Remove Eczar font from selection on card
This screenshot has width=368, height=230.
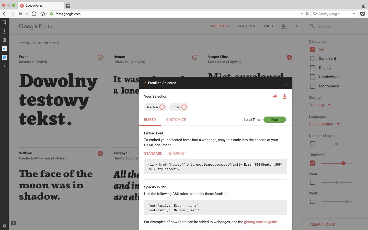[x=100, y=57]
